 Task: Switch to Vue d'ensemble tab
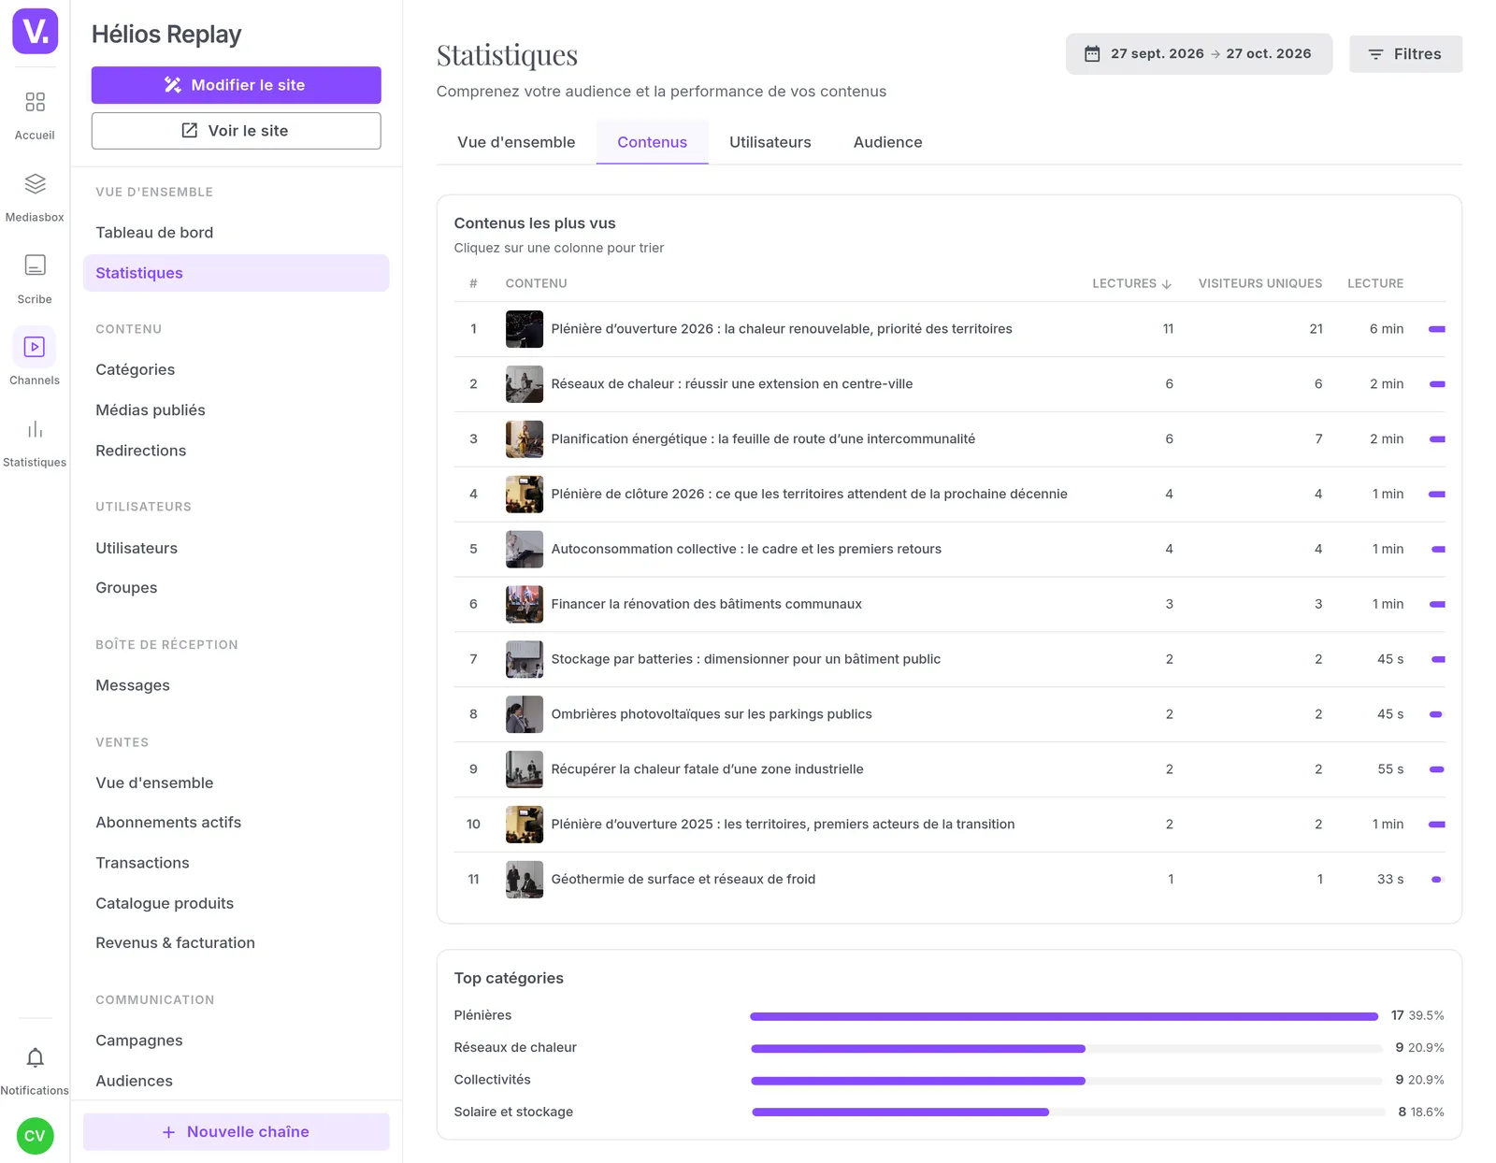[x=516, y=142]
